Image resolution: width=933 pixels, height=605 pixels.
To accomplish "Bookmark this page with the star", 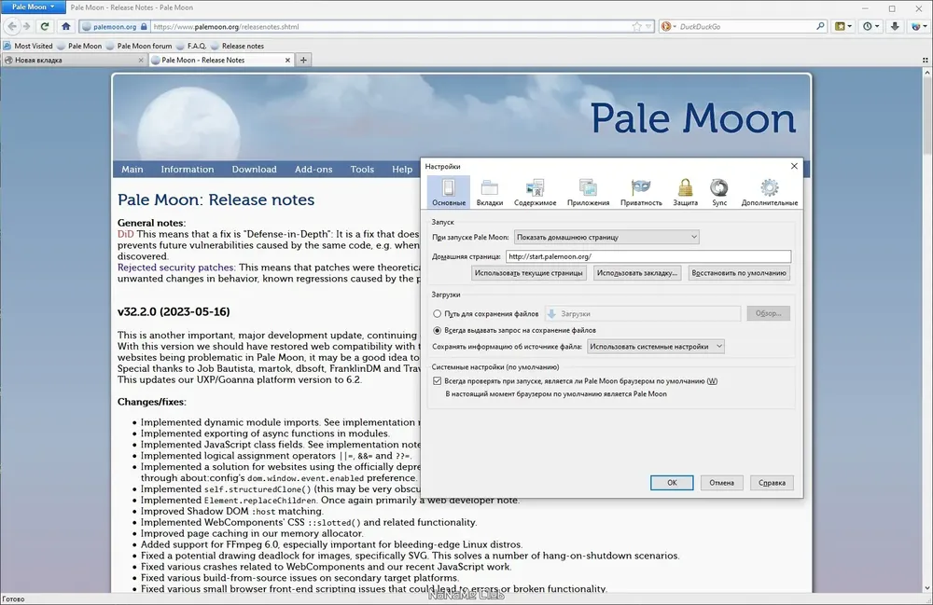I will point(636,26).
